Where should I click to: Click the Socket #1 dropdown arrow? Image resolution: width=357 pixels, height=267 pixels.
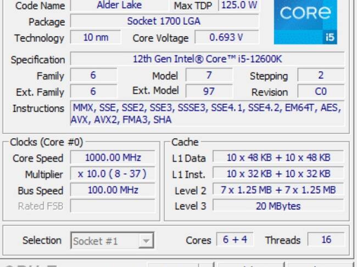(146, 241)
